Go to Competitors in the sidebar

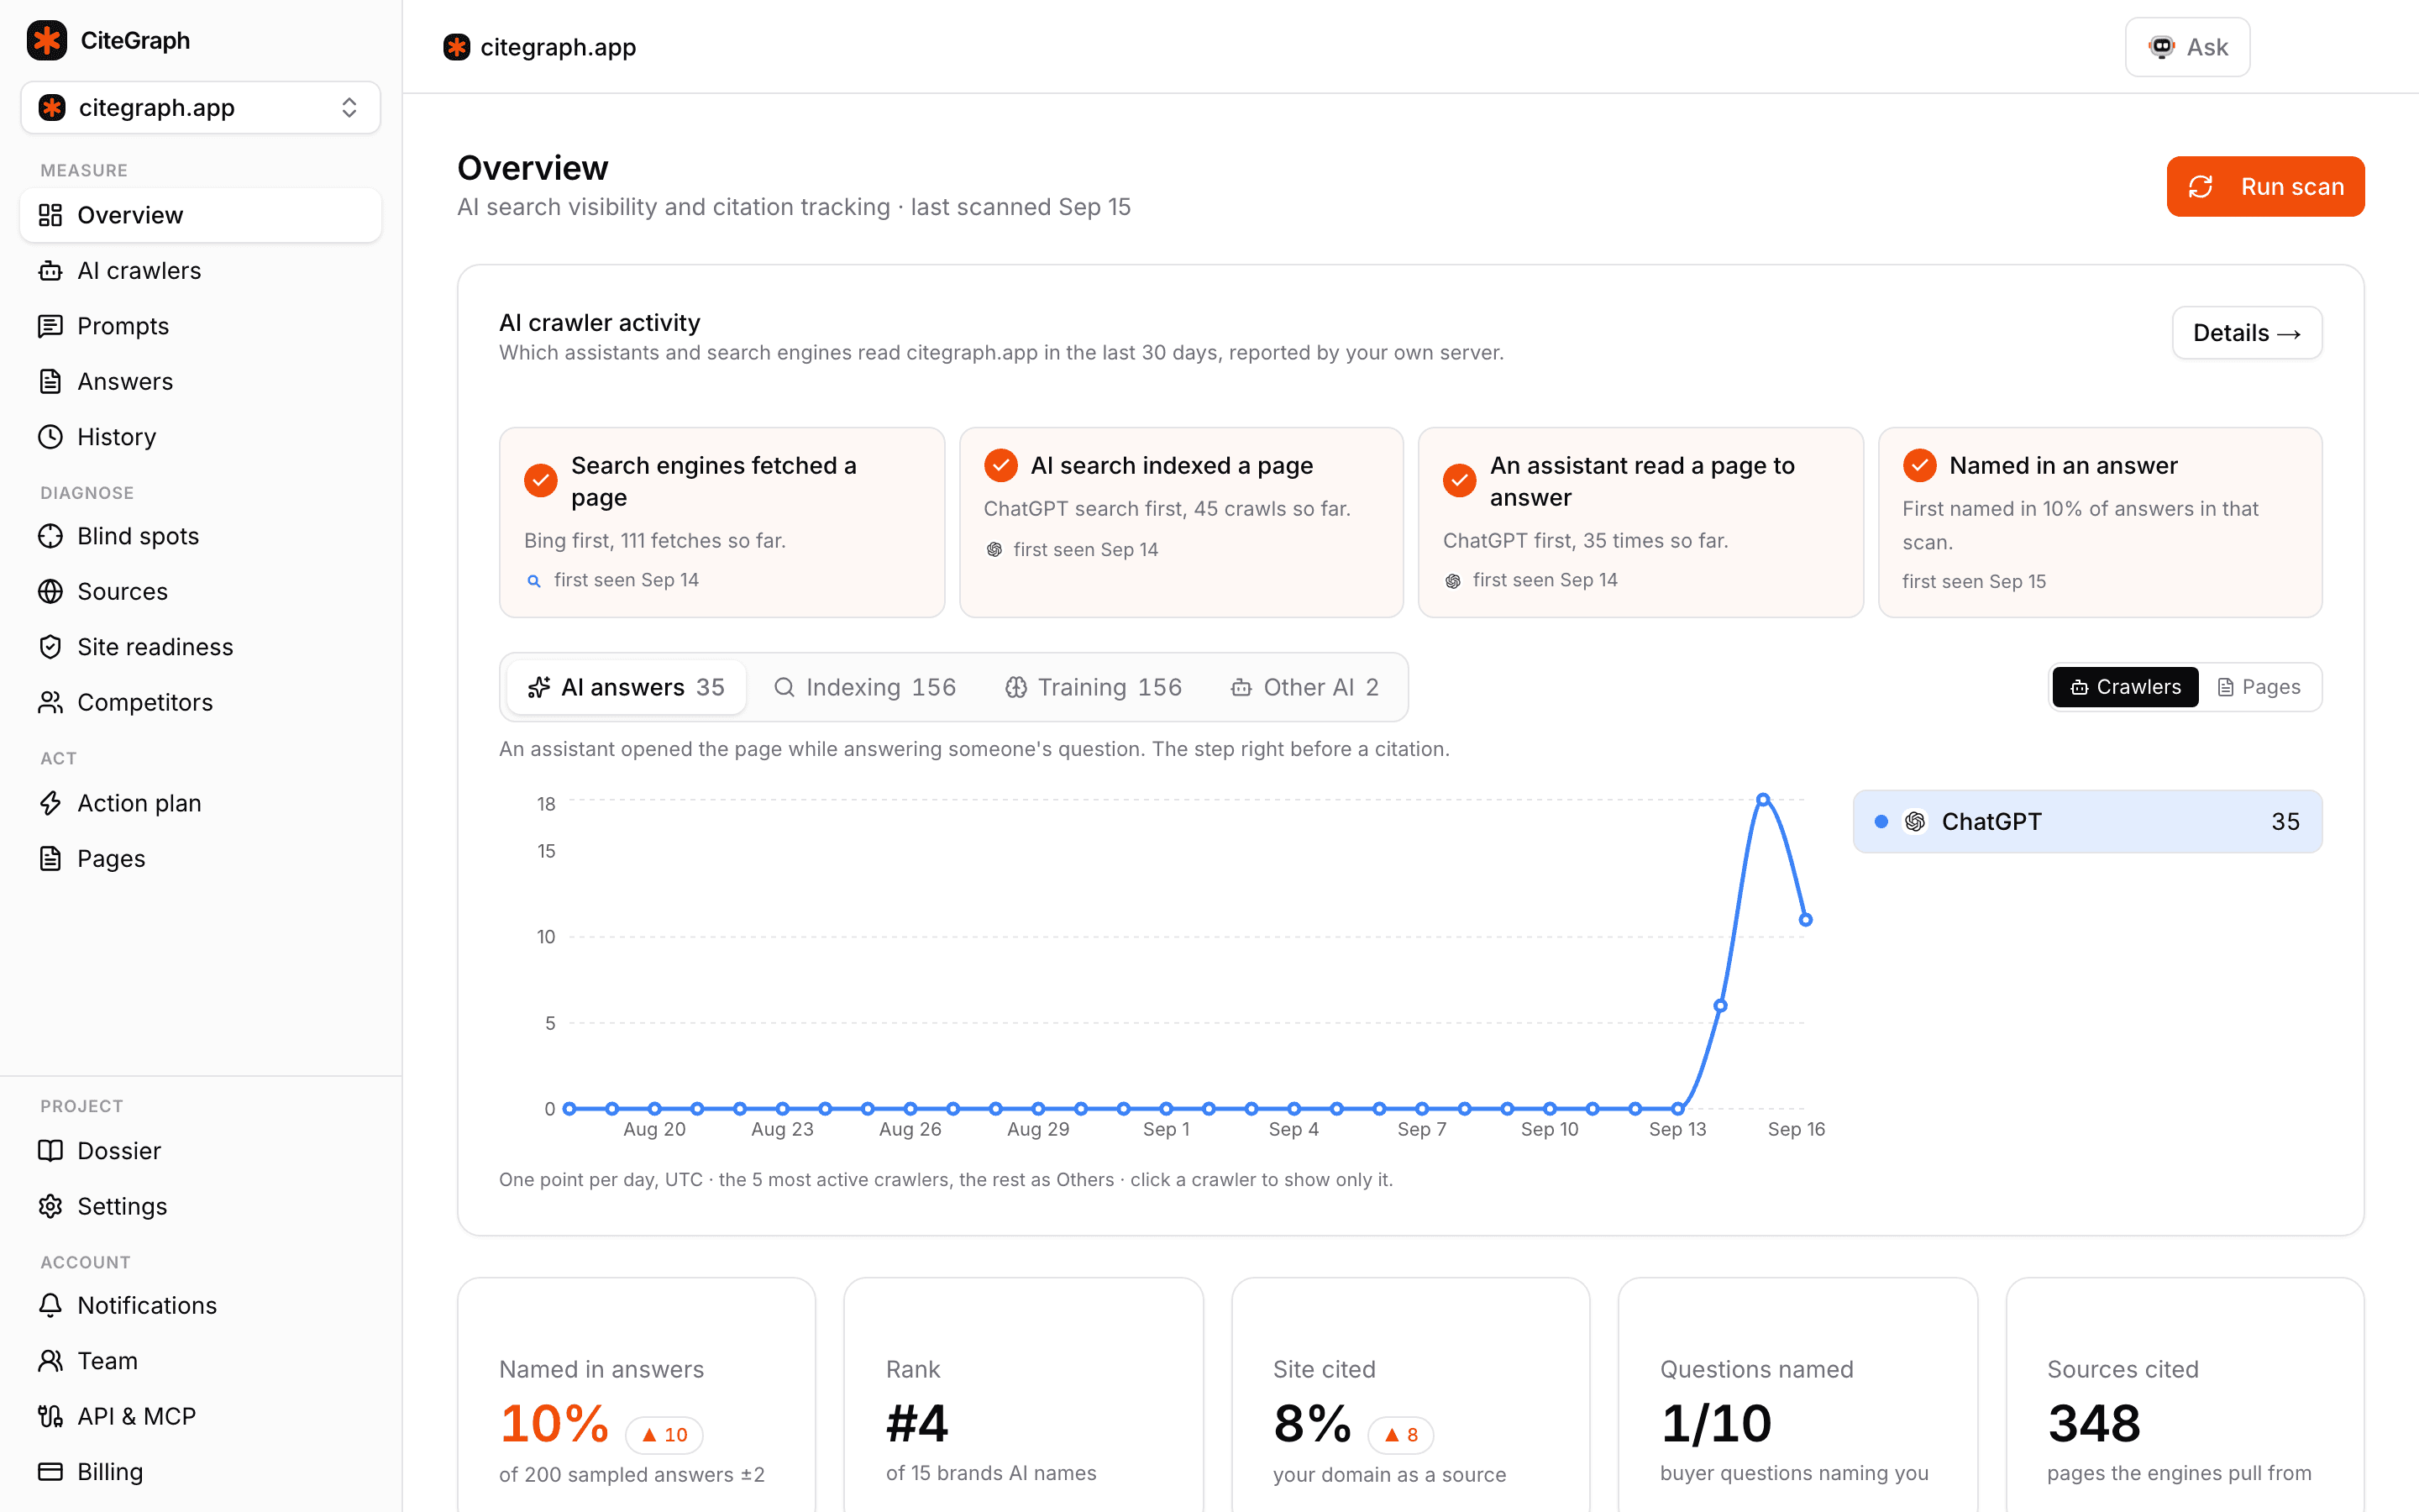[x=200, y=703]
